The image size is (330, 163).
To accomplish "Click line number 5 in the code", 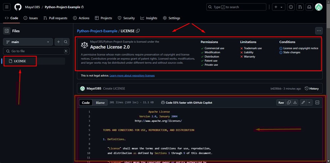I will (x=89, y=130).
